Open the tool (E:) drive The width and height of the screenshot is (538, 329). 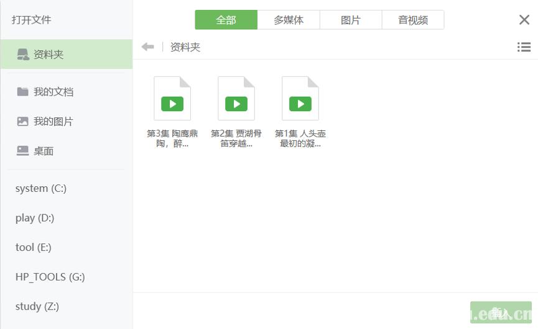(34, 247)
